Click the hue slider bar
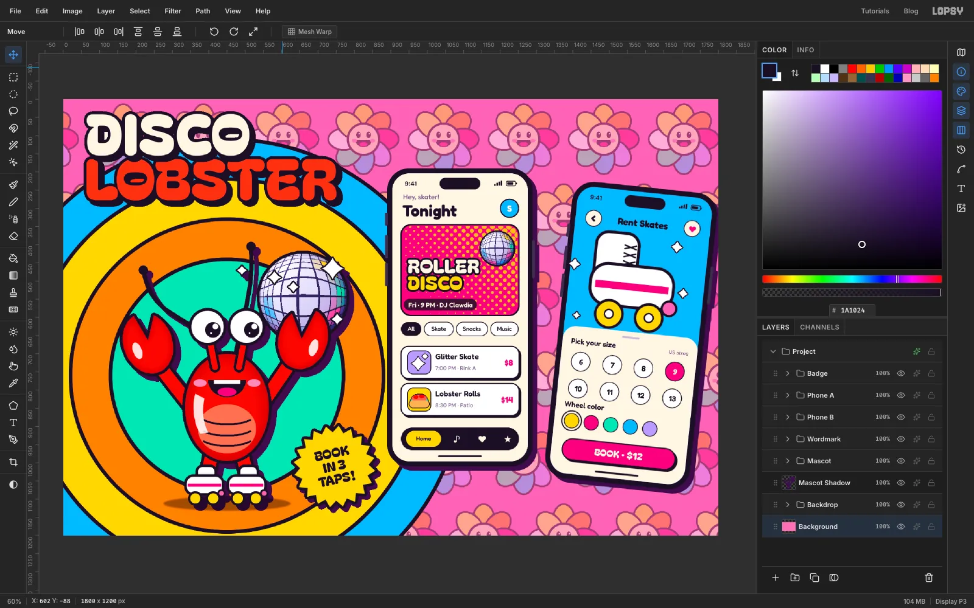This screenshot has height=608, width=974. 852,279
